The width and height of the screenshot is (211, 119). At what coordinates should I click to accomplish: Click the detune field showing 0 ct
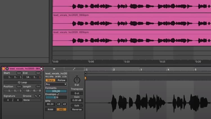click(77, 93)
